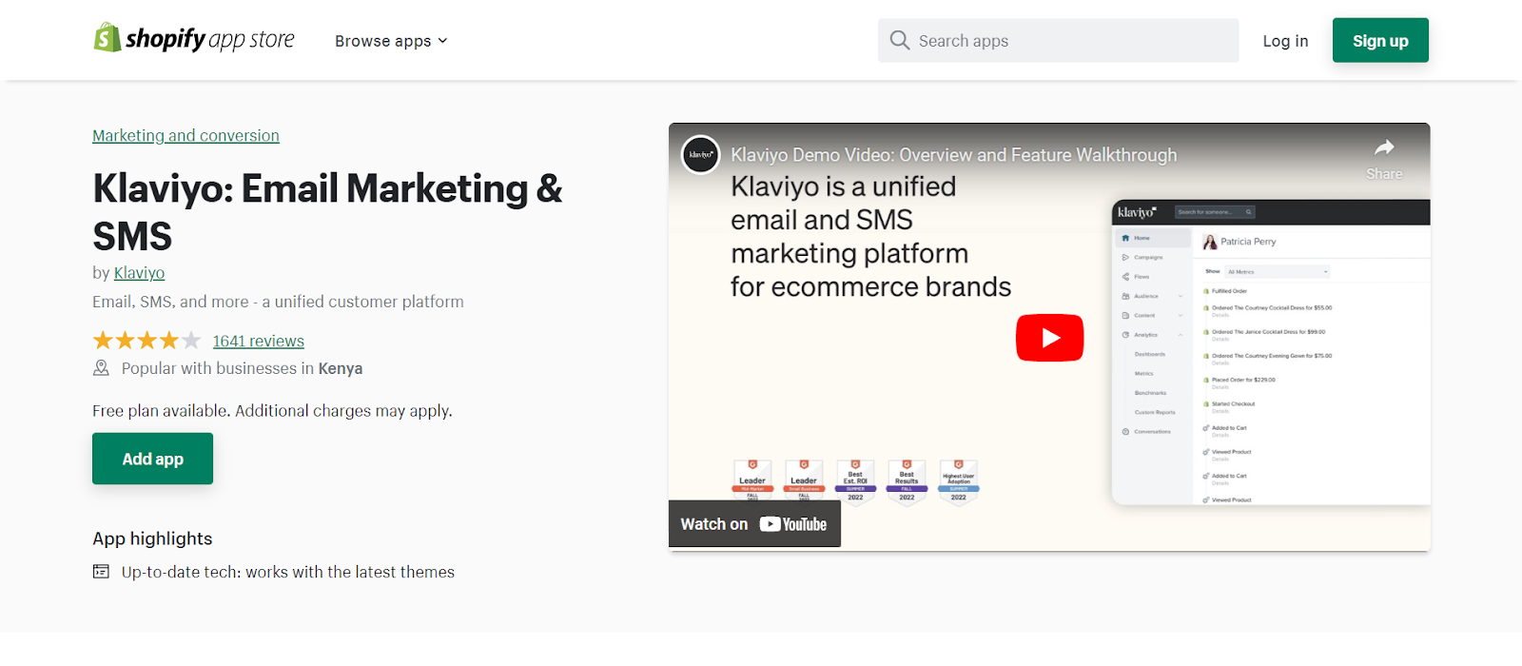Click Watch on YouTube button
Image resolution: width=1522 pixels, height=666 pixels.
pos(754,524)
